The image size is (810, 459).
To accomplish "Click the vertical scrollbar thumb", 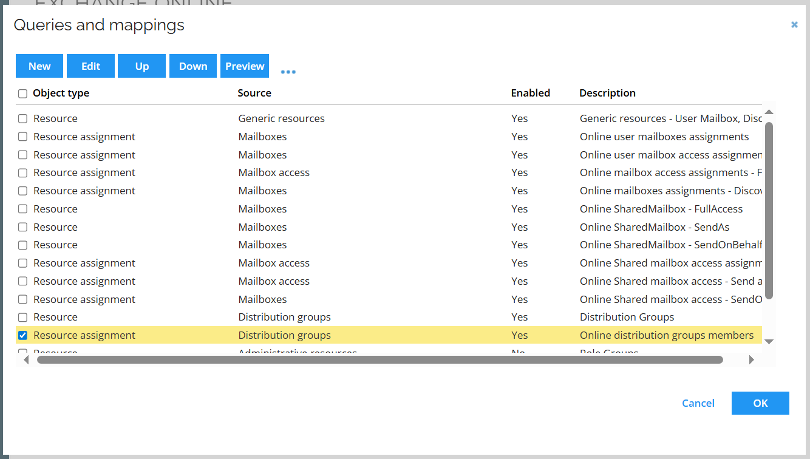I will click(769, 210).
